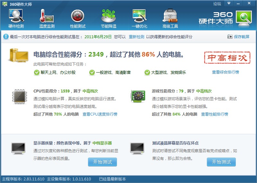257x183 pixels.
Task: Click the CPU score 1559
Action: [x=65, y=91]
